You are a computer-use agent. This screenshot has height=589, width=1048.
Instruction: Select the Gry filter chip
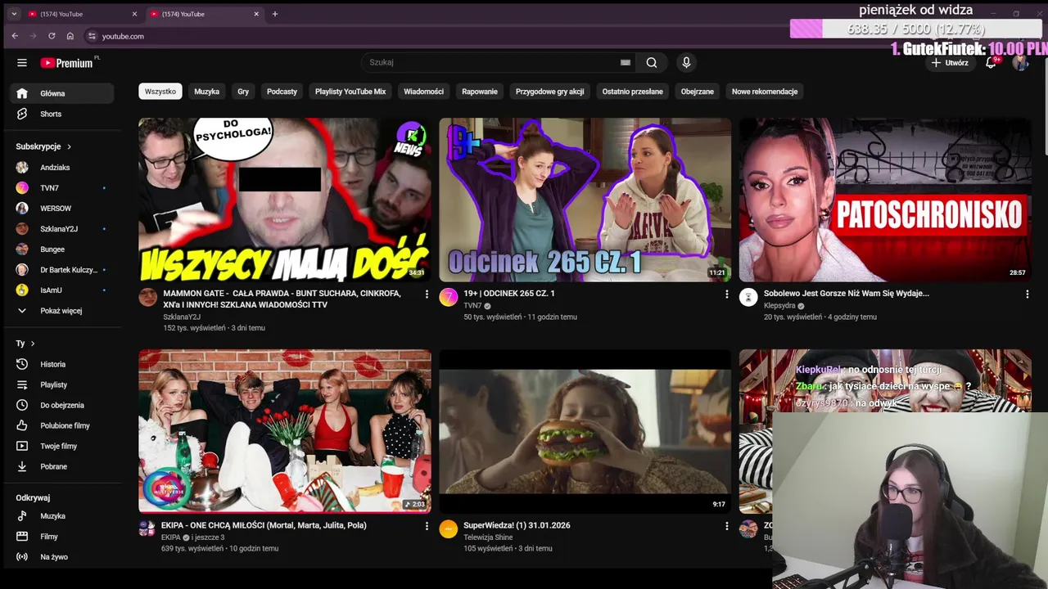tap(243, 92)
